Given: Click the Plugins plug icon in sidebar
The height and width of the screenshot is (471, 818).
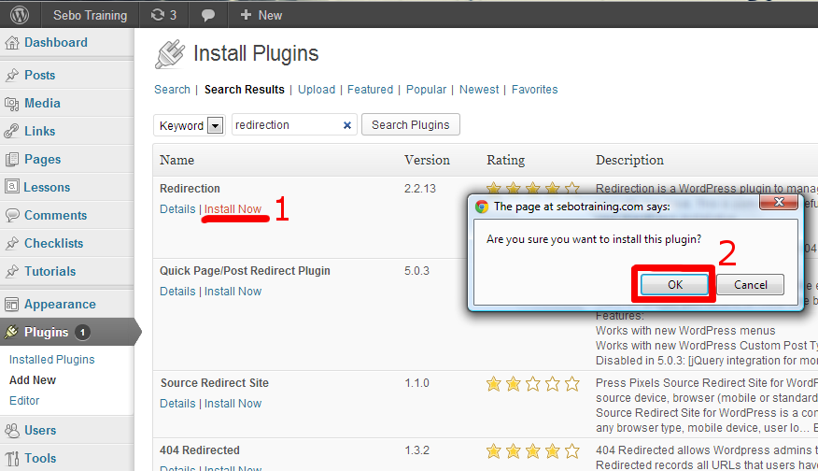Looking at the screenshot, I should (12, 332).
